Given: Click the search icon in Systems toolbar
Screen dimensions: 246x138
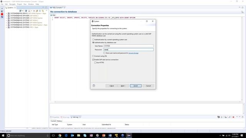Looking at the screenshot, I should click(43, 11).
